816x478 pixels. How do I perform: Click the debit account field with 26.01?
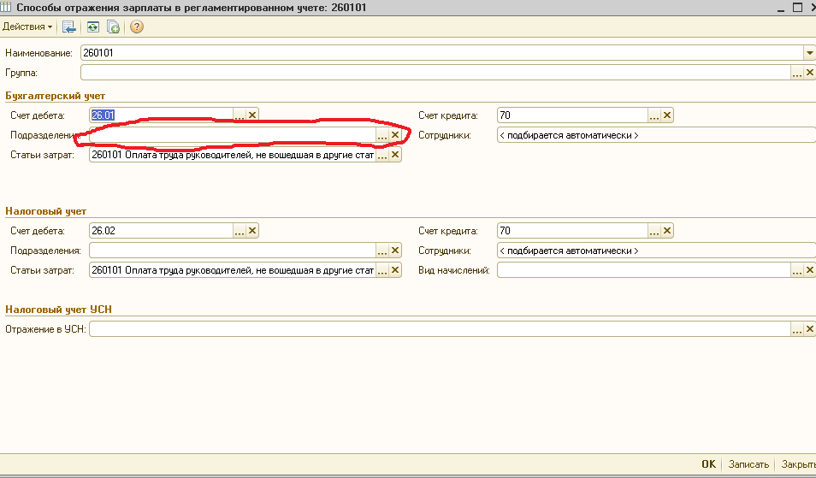coord(162,115)
